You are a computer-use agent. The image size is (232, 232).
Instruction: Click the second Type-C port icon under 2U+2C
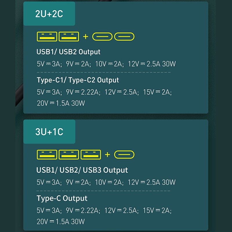[x=124, y=37]
